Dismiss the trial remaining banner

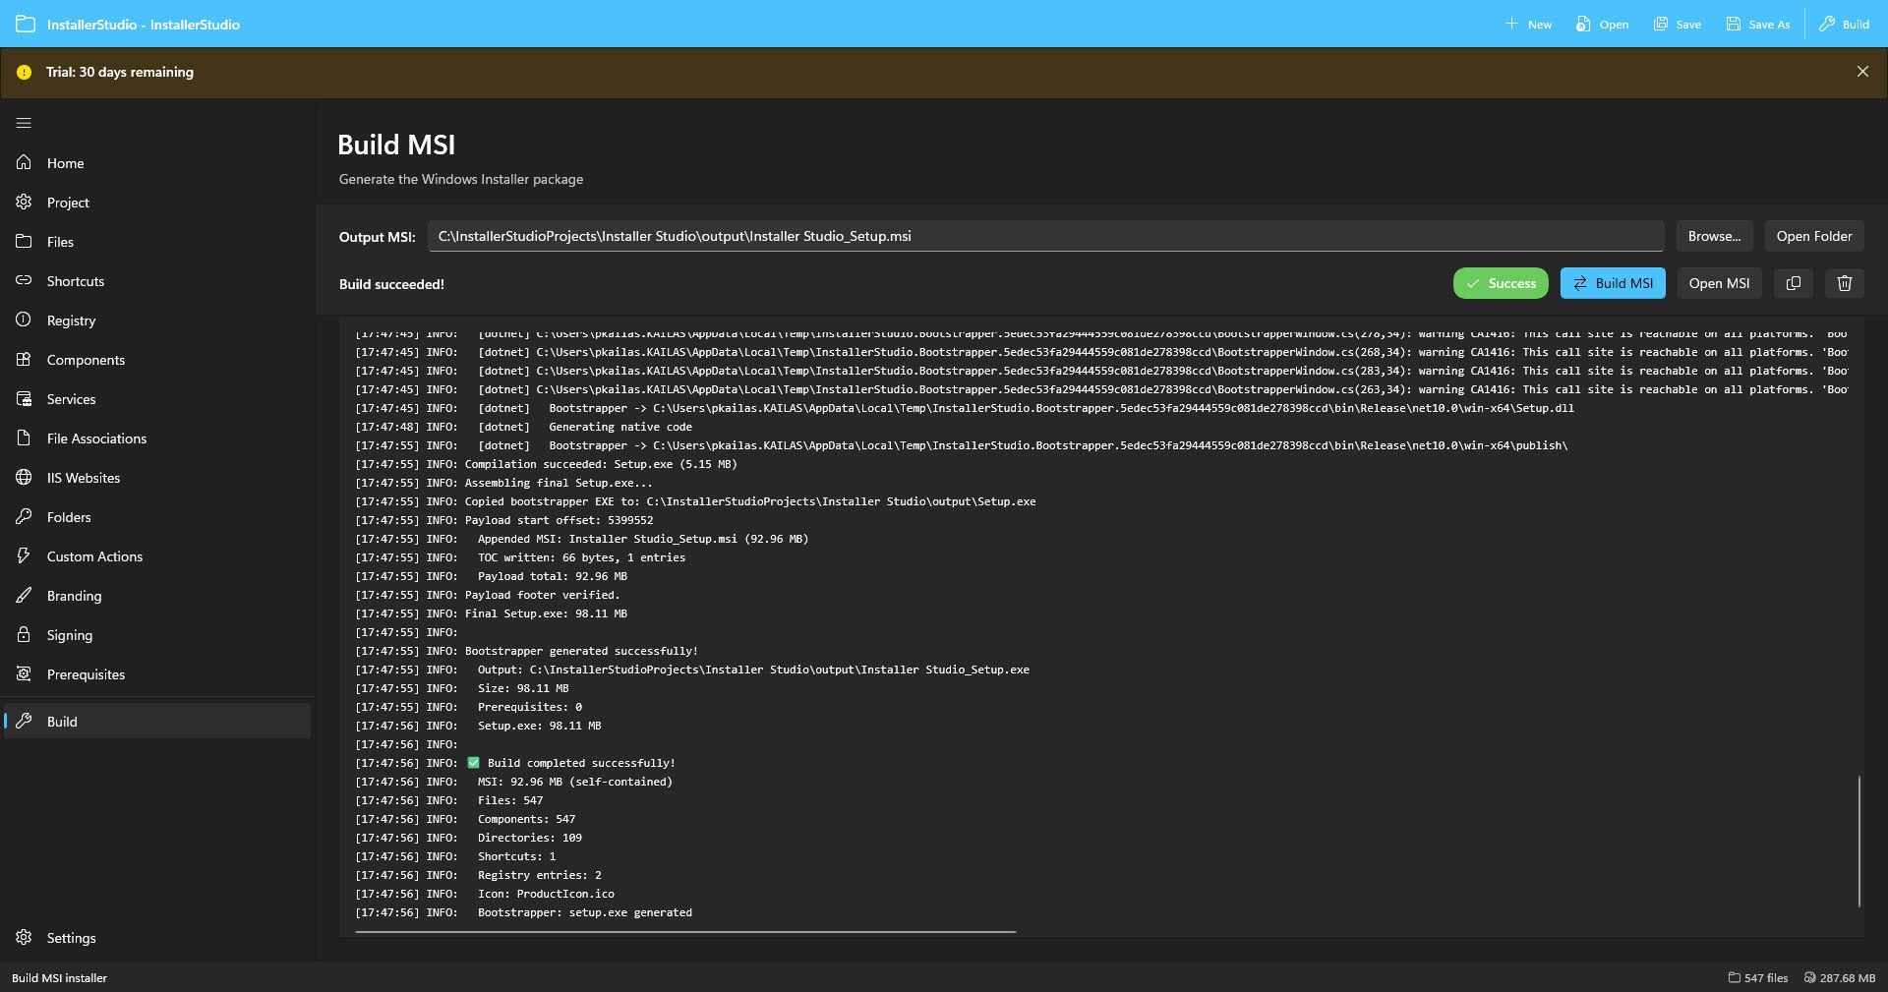point(1862,71)
